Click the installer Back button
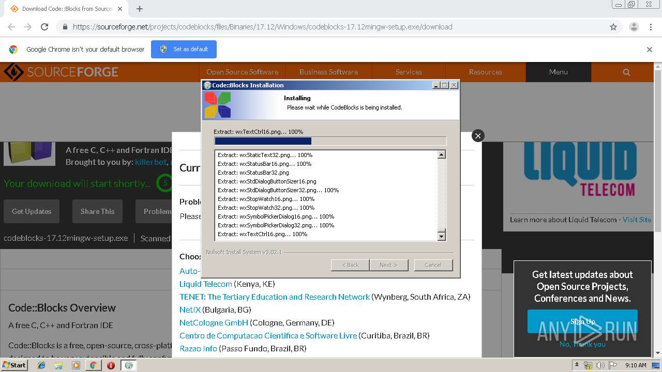The width and height of the screenshot is (662, 372). [x=350, y=265]
